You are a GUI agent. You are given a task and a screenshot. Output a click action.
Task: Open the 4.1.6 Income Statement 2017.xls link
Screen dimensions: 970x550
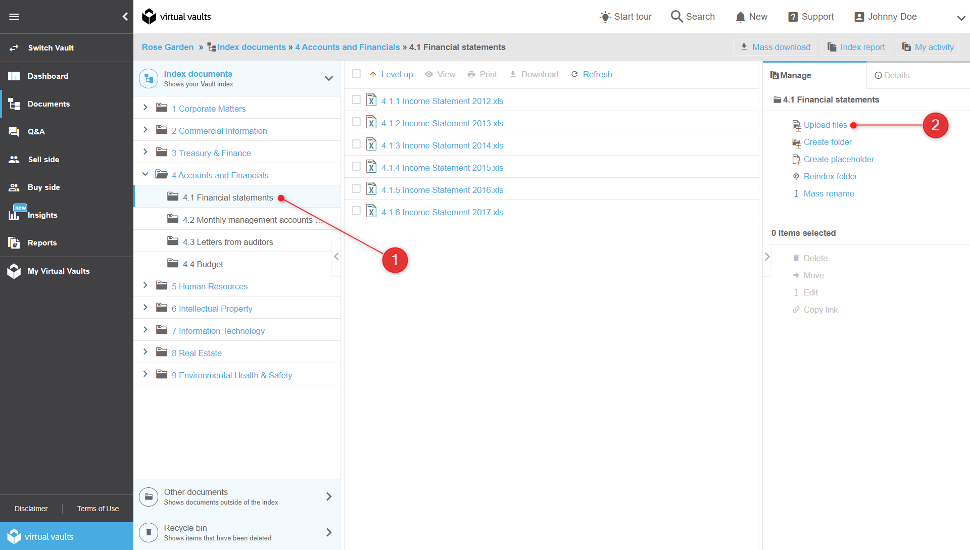[442, 212]
